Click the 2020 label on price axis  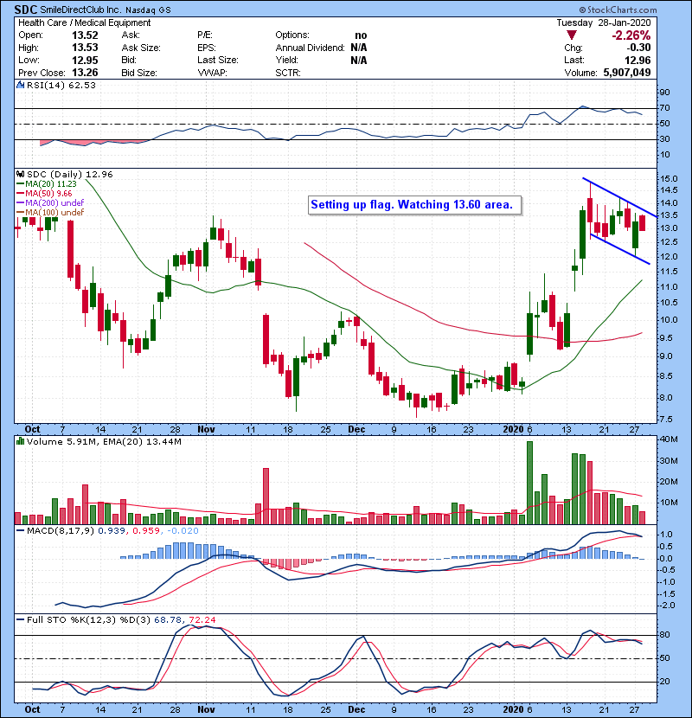click(513, 429)
